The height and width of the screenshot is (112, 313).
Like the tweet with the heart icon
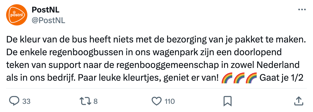pos(156,101)
